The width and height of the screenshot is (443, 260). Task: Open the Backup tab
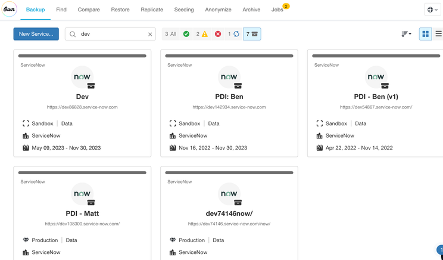(x=35, y=10)
